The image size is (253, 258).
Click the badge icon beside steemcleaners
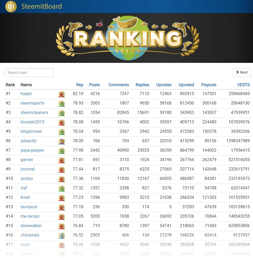point(62,113)
